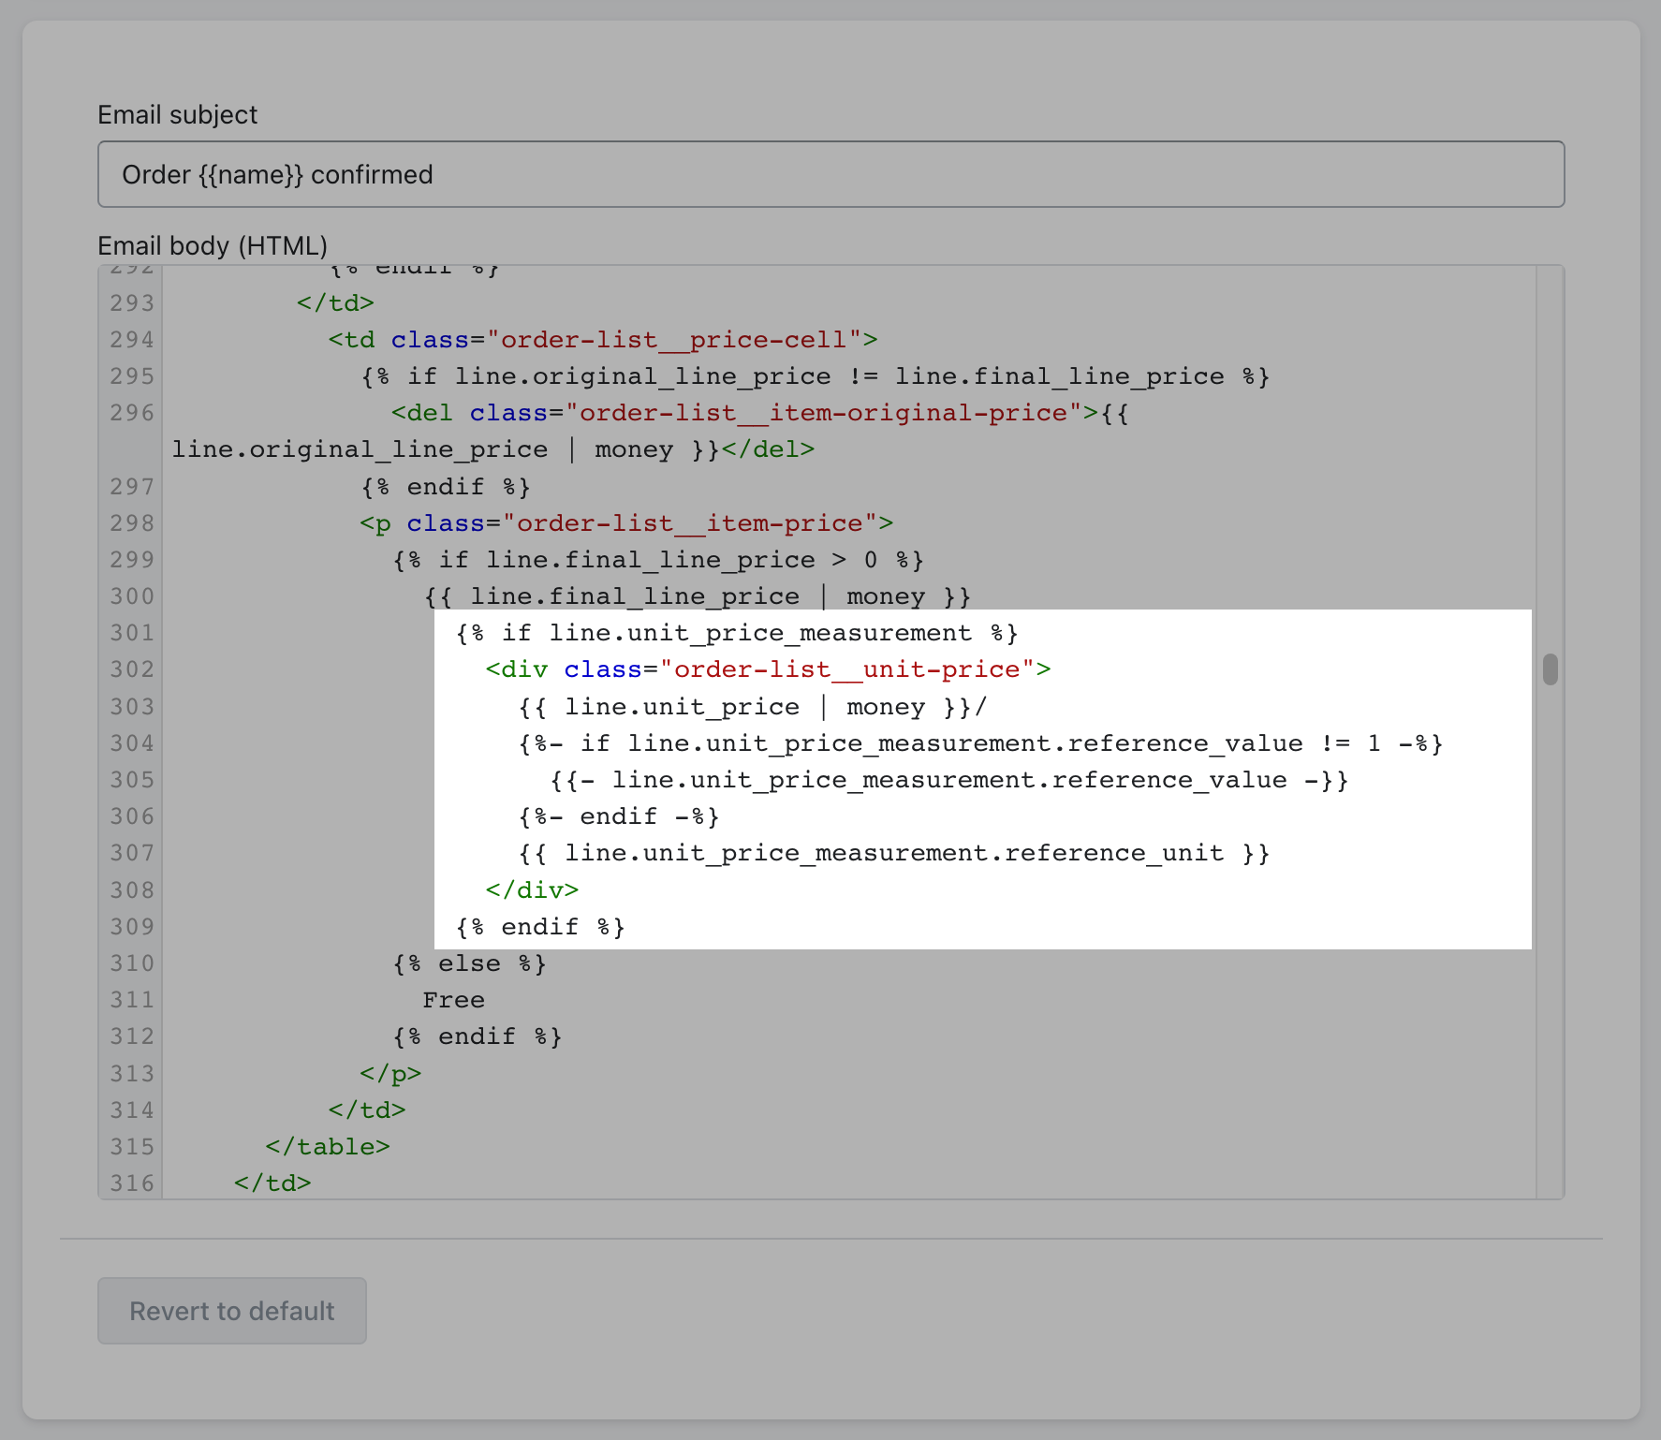Click the p class order-list__item-price line
1661x1440 pixels.
coord(625,523)
